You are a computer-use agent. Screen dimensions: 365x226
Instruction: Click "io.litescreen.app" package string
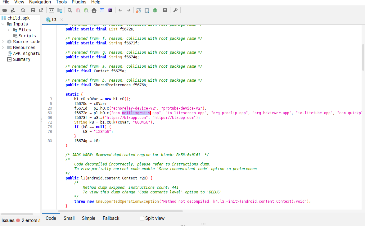pyautogui.click(x=186, y=113)
